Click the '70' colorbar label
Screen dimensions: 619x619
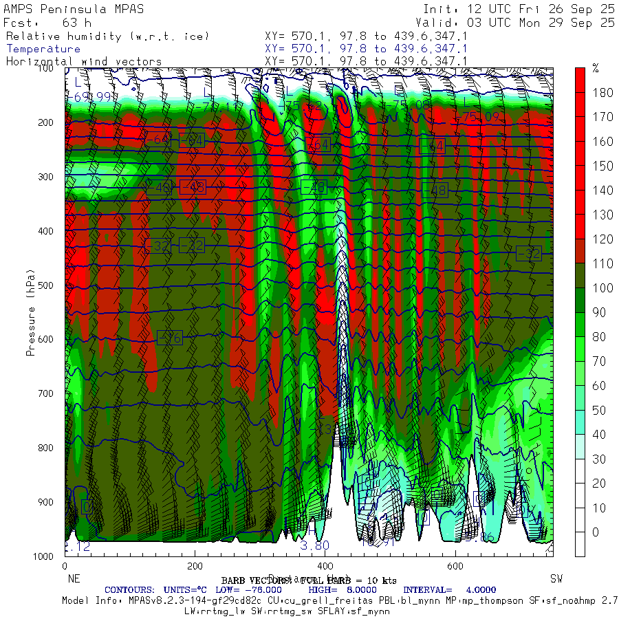click(x=599, y=361)
